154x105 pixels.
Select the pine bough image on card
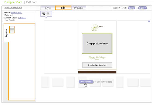[97, 28]
